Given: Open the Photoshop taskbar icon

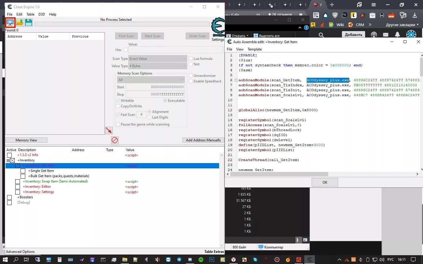Looking at the screenshot, I should click(212, 260).
